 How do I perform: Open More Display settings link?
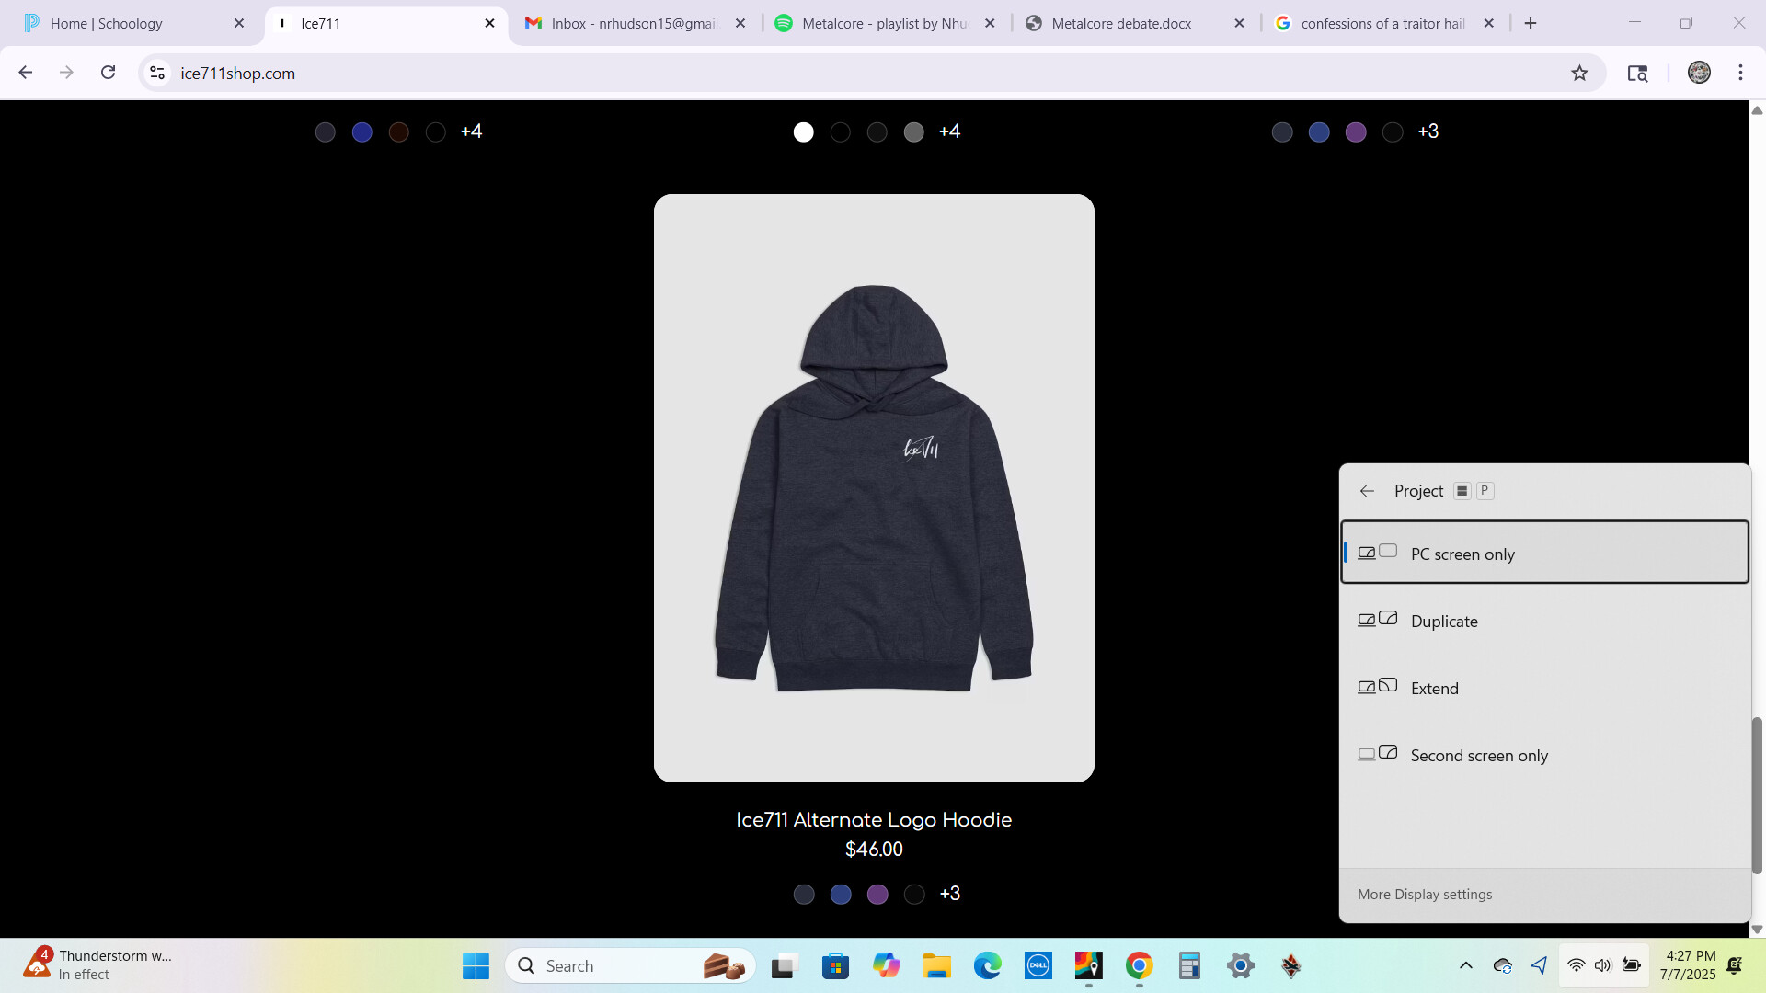pyautogui.click(x=1425, y=894)
